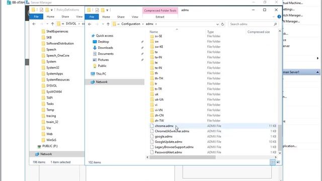Select the zh-CN folder
This screenshot has width=322, height=181.
pyautogui.click(x=159, y=115)
